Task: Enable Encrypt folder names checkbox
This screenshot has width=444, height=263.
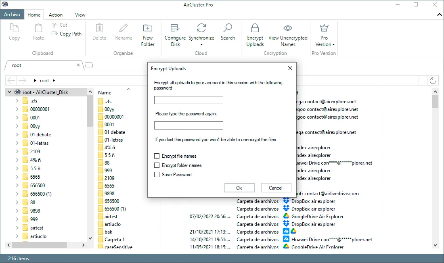Action: pos(157,165)
